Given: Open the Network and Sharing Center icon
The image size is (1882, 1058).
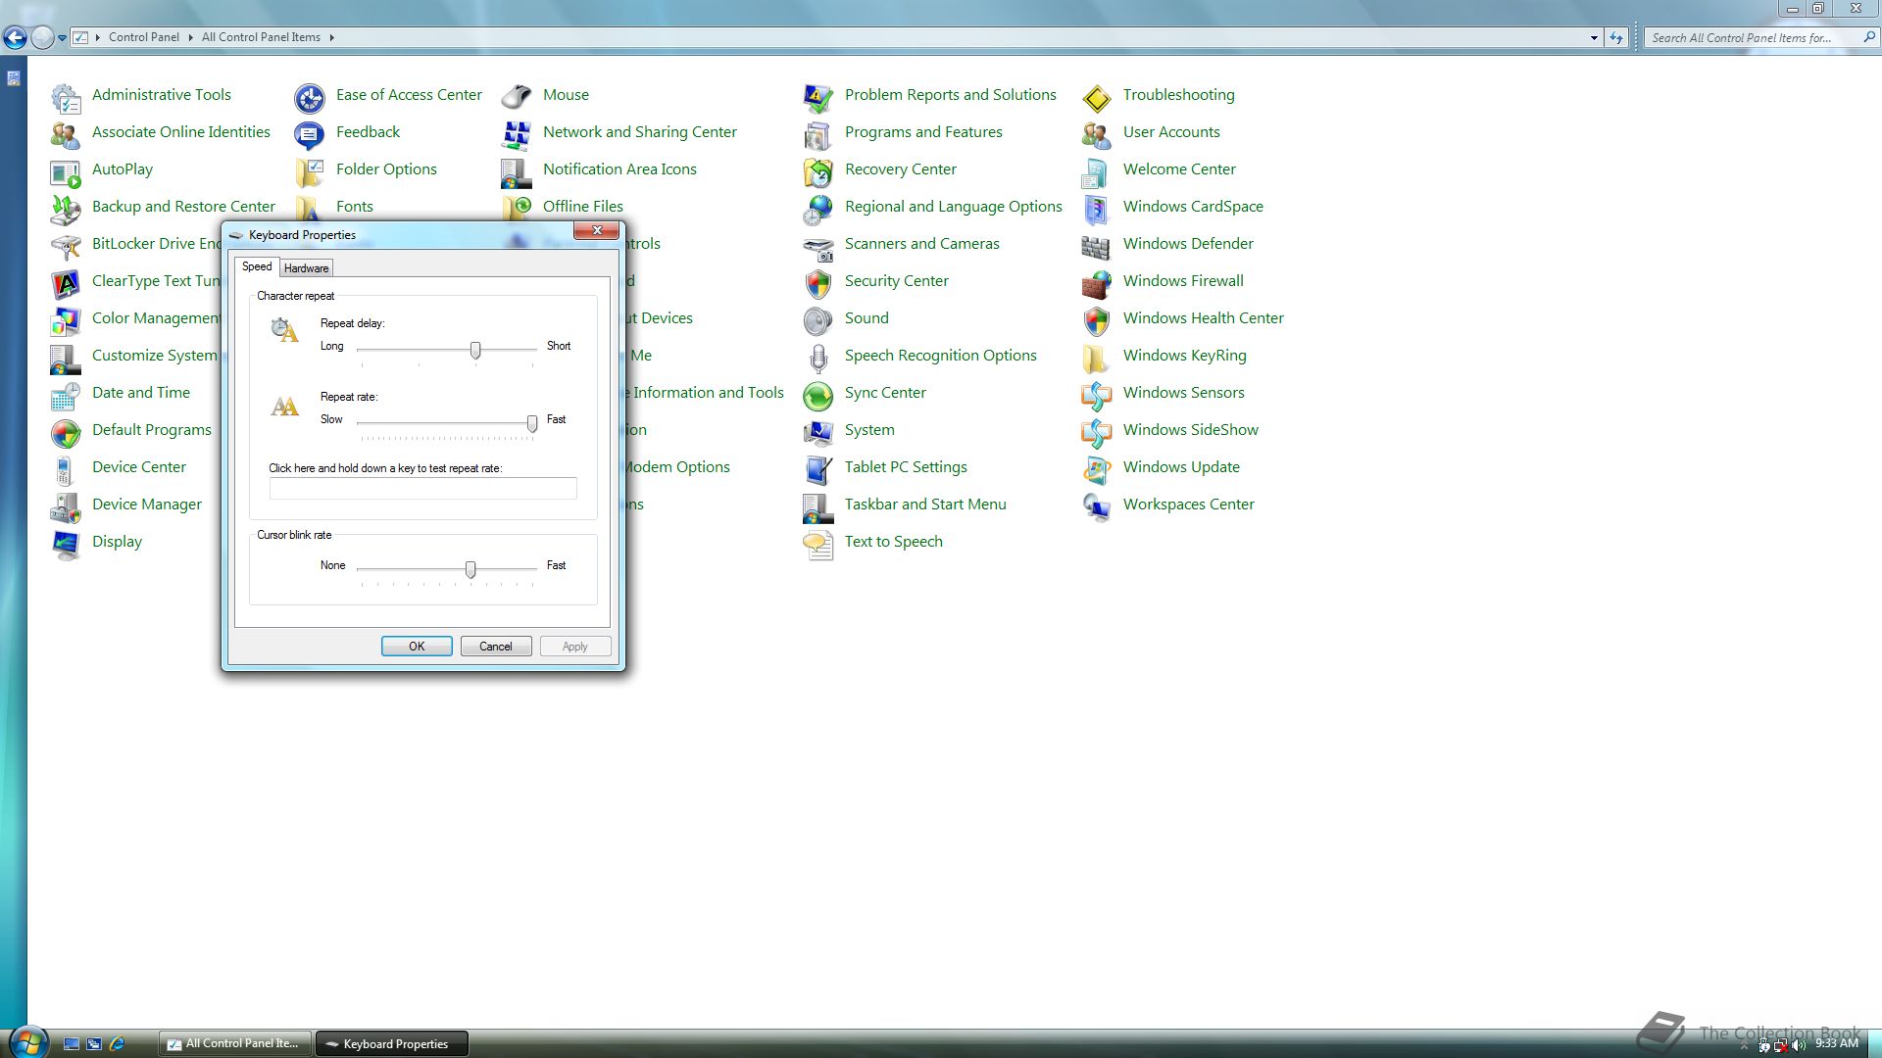Looking at the screenshot, I should 517,134.
